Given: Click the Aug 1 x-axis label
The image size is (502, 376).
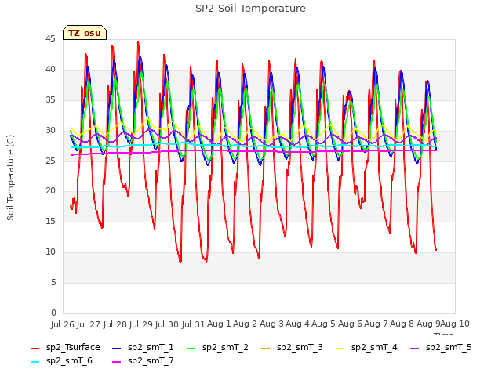Looking at the screenshot, I should click(219, 324).
